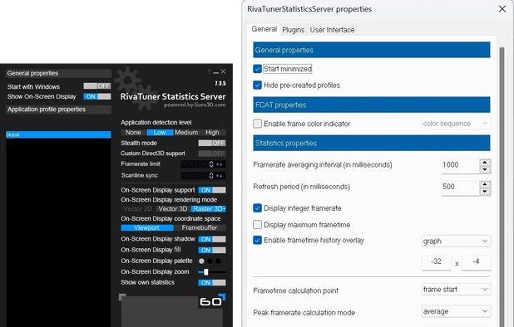Toggle Show On-Screen Display switch
This screenshot has width=514, height=327.
[97, 96]
